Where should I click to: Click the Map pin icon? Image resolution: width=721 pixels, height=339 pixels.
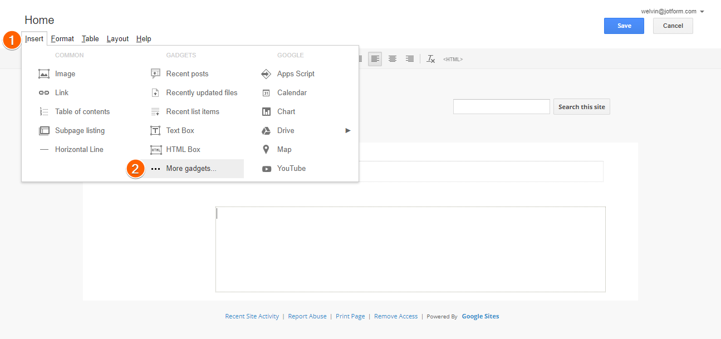tap(266, 149)
